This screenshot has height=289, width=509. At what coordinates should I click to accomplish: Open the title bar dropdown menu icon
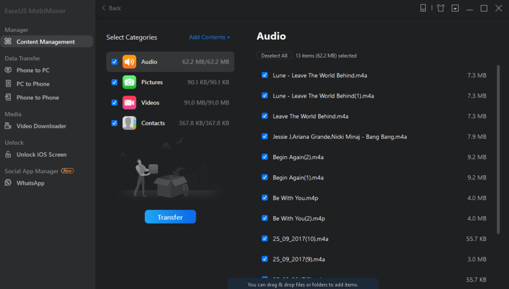coord(455,8)
